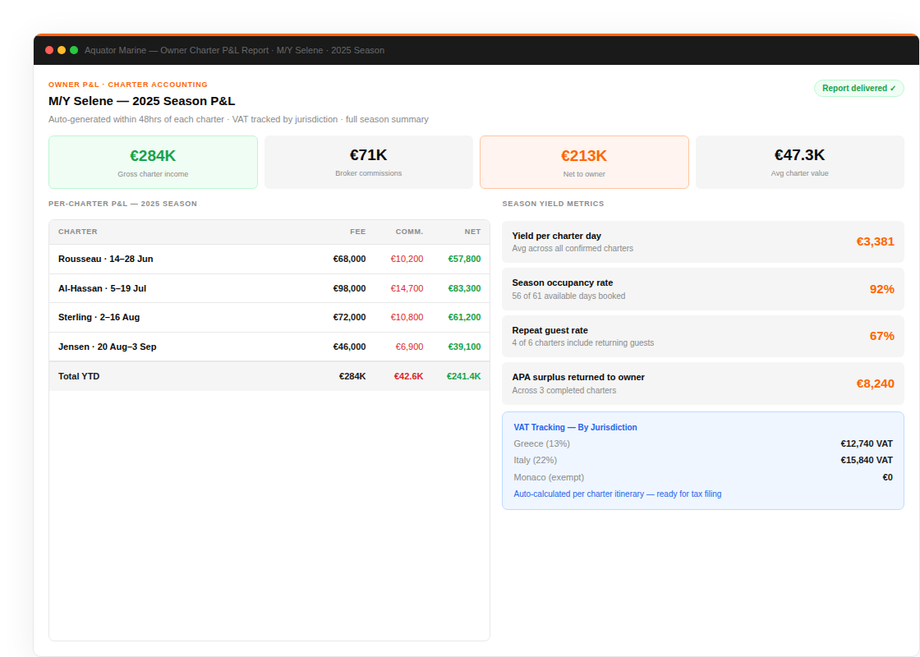Screen dimensions: 920x657
Task: Click the PER-CHARTER P&L — 2025 SEASON heading
Action: pyautogui.click(x=122, y=204)
